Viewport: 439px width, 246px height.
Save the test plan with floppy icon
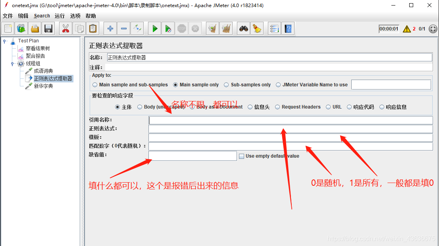point(48,29)
